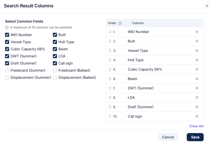Click the info icon beside maximum columns note
The image size is (209, 144).
[x=7, y=27]
